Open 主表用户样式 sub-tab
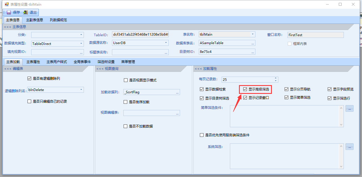The height and width of the screenshot is (177, 362). click(x=57, y=62)
